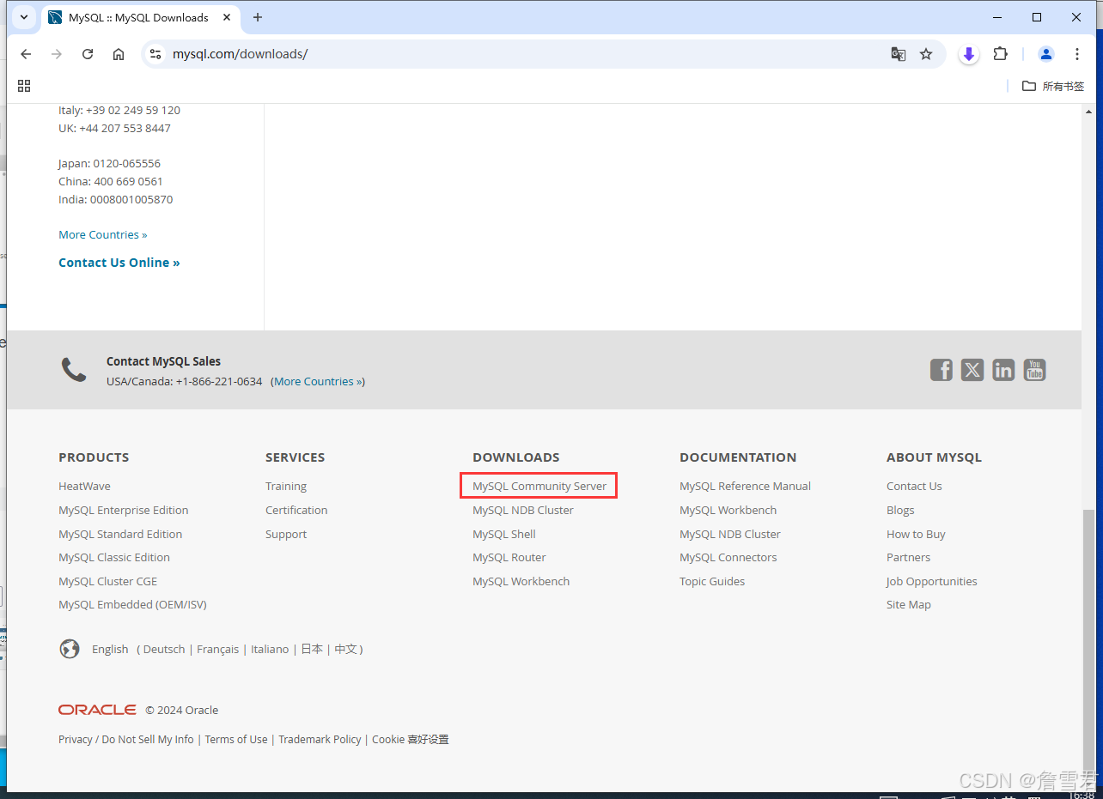Switch language to Deutsch
This screenshot has width=1103, height=799.
164,649
